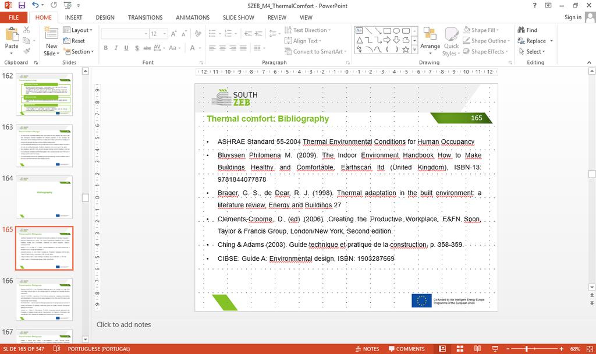Toggle text Shadow

click(x=137, y=48)
